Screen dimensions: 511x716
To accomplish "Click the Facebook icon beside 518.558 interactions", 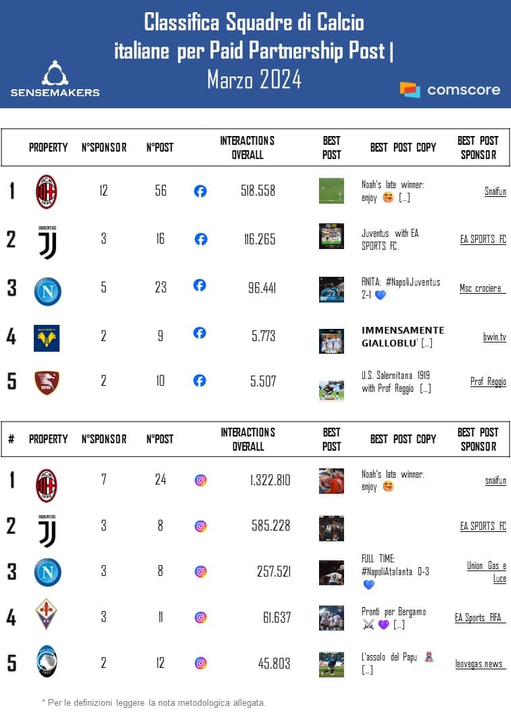I will point(200,192).
